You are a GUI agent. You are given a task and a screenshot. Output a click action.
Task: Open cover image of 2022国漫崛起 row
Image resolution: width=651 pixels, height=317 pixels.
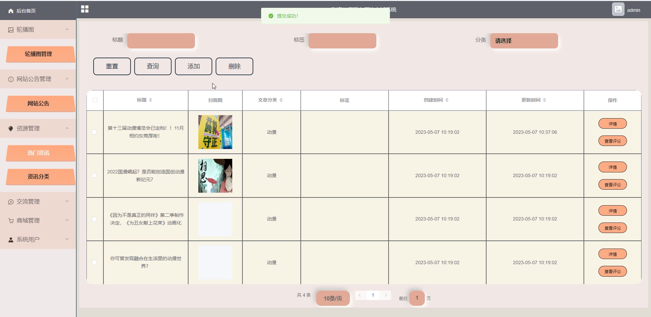point(215,176)
